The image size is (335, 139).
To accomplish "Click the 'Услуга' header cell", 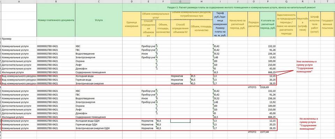I will [x=99, y=20].
